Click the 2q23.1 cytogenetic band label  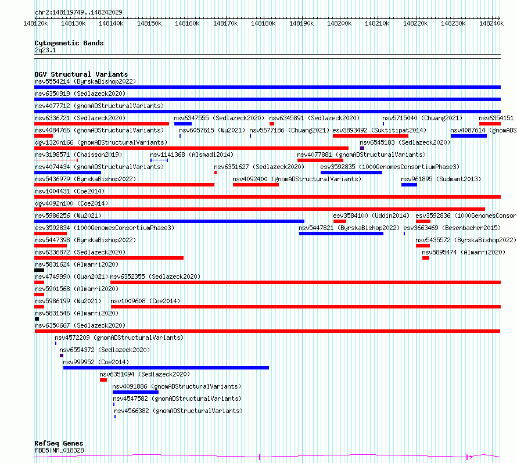click(45, 50)
